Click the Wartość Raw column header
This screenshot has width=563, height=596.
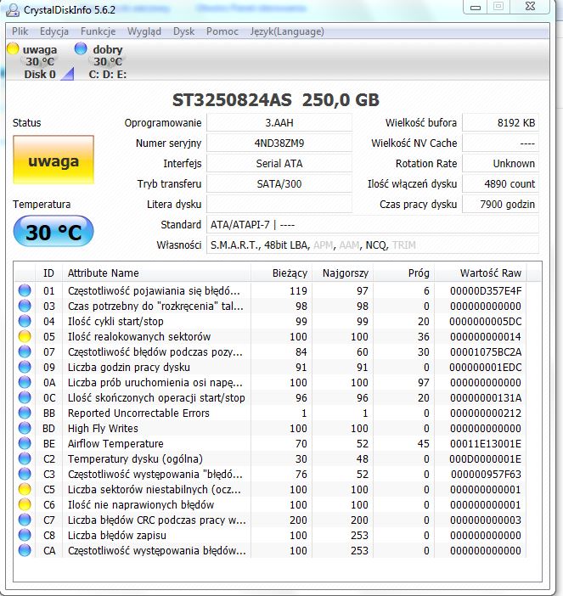pos(481,273)
